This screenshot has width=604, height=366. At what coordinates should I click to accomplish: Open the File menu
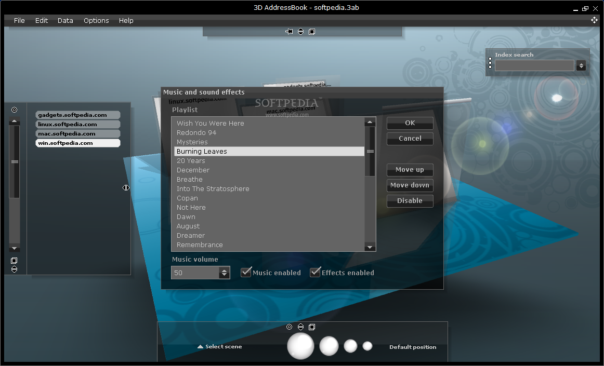pyautogui.click(x=19, y=20)
